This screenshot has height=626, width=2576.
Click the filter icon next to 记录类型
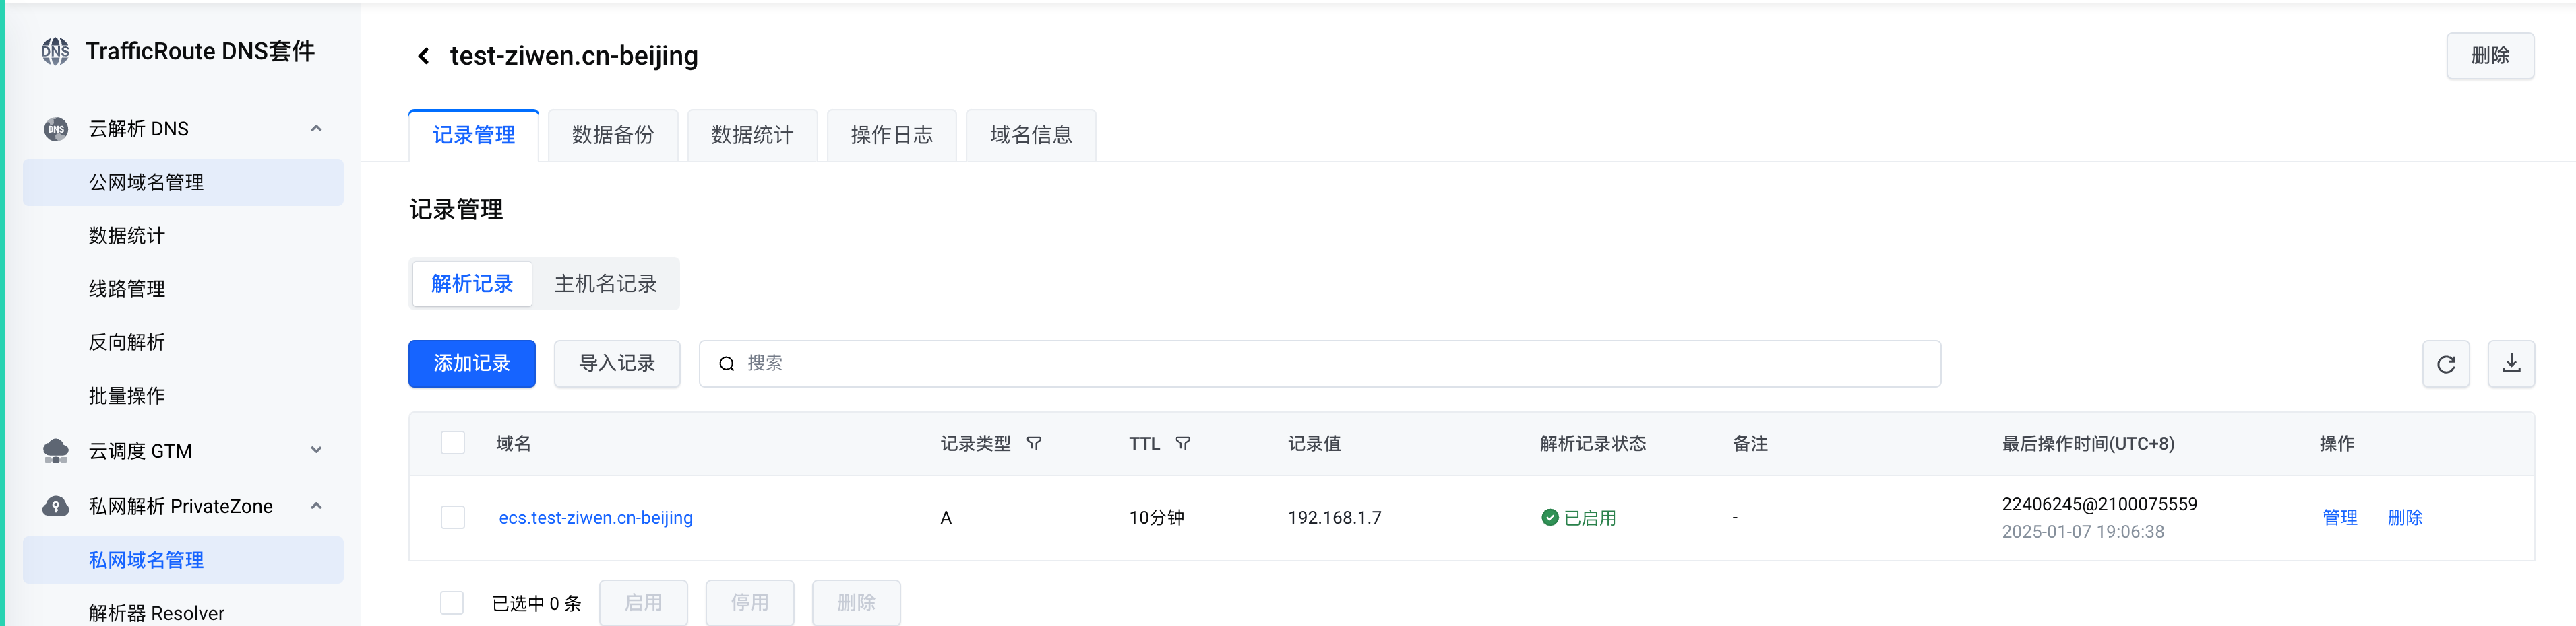tap(1034, 444)
